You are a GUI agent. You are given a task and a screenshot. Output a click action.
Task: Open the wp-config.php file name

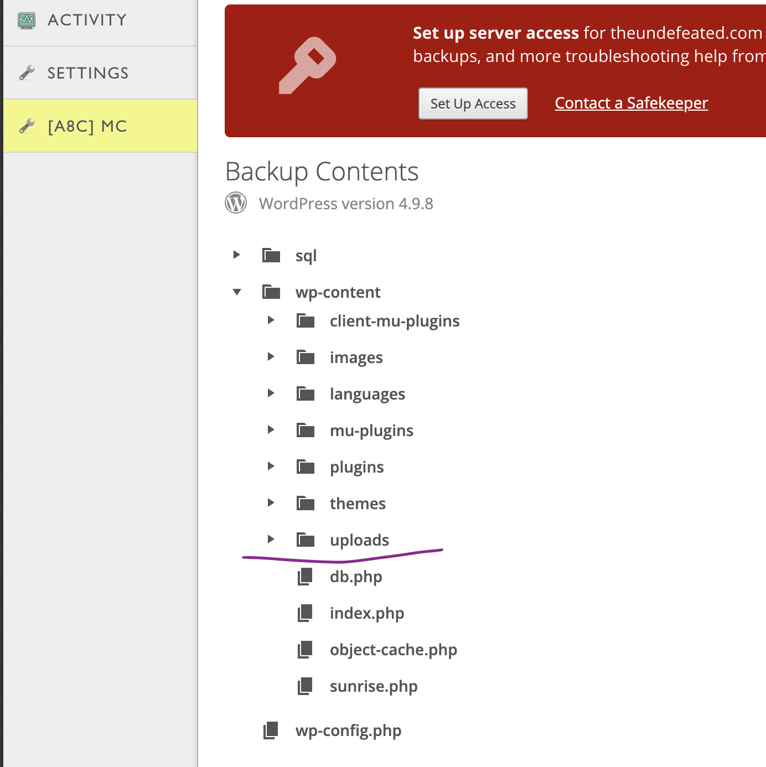click(349, 730)
